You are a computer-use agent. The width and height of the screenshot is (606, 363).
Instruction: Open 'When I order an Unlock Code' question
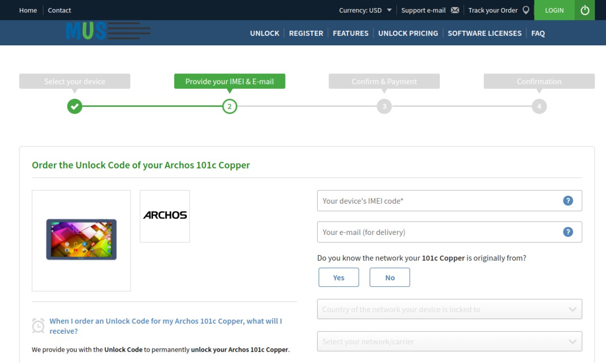click(x=166, y=326)
